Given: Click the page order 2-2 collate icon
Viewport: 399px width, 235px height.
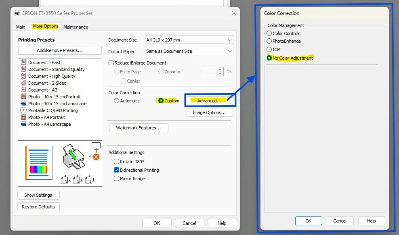Looking at the screenshot, I should pyautogui.click(x=78, y=179).
